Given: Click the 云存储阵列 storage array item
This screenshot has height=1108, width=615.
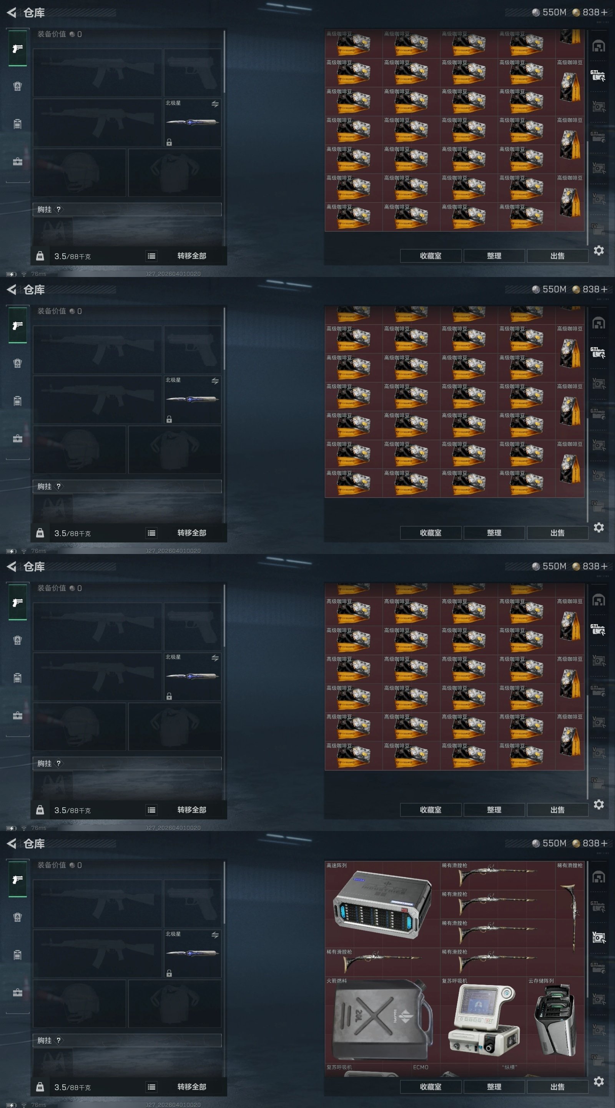Looking at the screenshot, I should (x=555, y=1020).
